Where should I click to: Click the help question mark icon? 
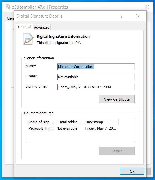tap(122, 16)
